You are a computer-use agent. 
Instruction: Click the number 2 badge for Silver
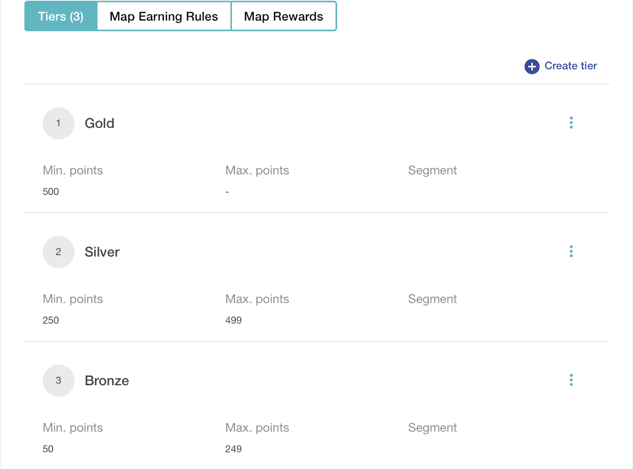(x=59, y=252)
